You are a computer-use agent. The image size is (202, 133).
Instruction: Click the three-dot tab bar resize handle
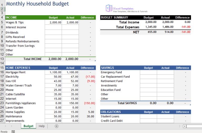tap(179, 126)
